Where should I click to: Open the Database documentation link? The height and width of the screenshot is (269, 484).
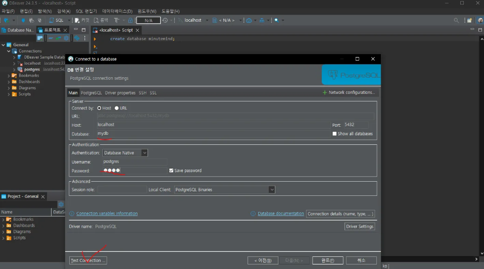click(x=280, y=213)
